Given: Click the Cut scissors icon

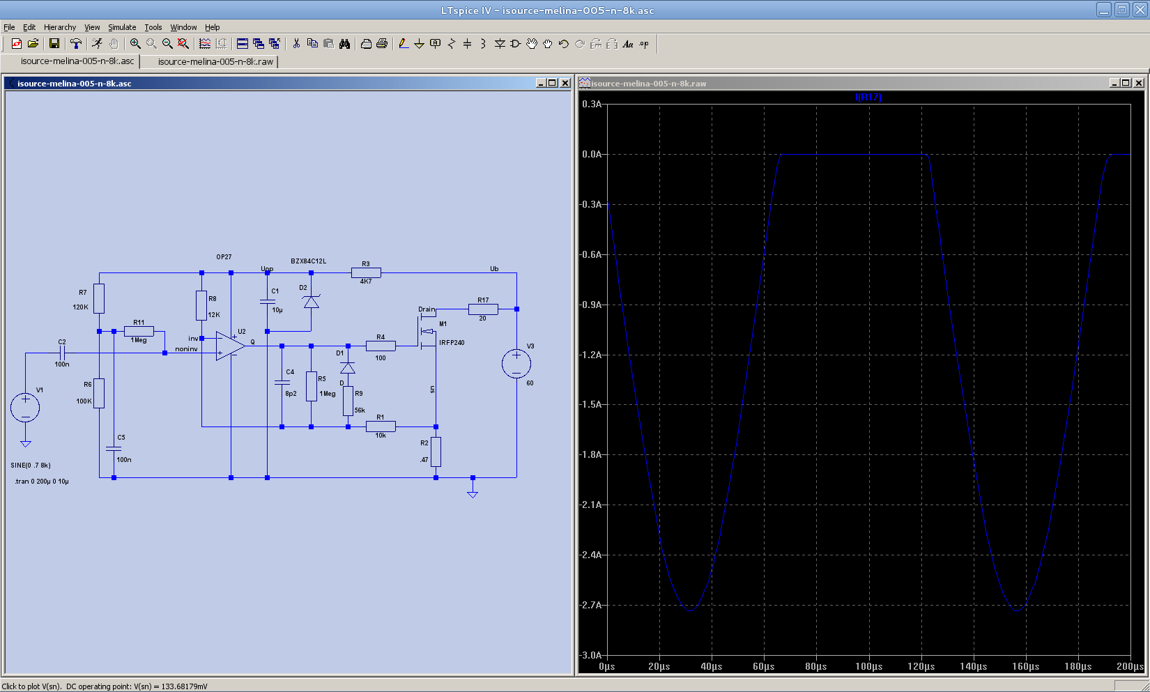Looking at the screenshot, I should (x=296, y=43).
